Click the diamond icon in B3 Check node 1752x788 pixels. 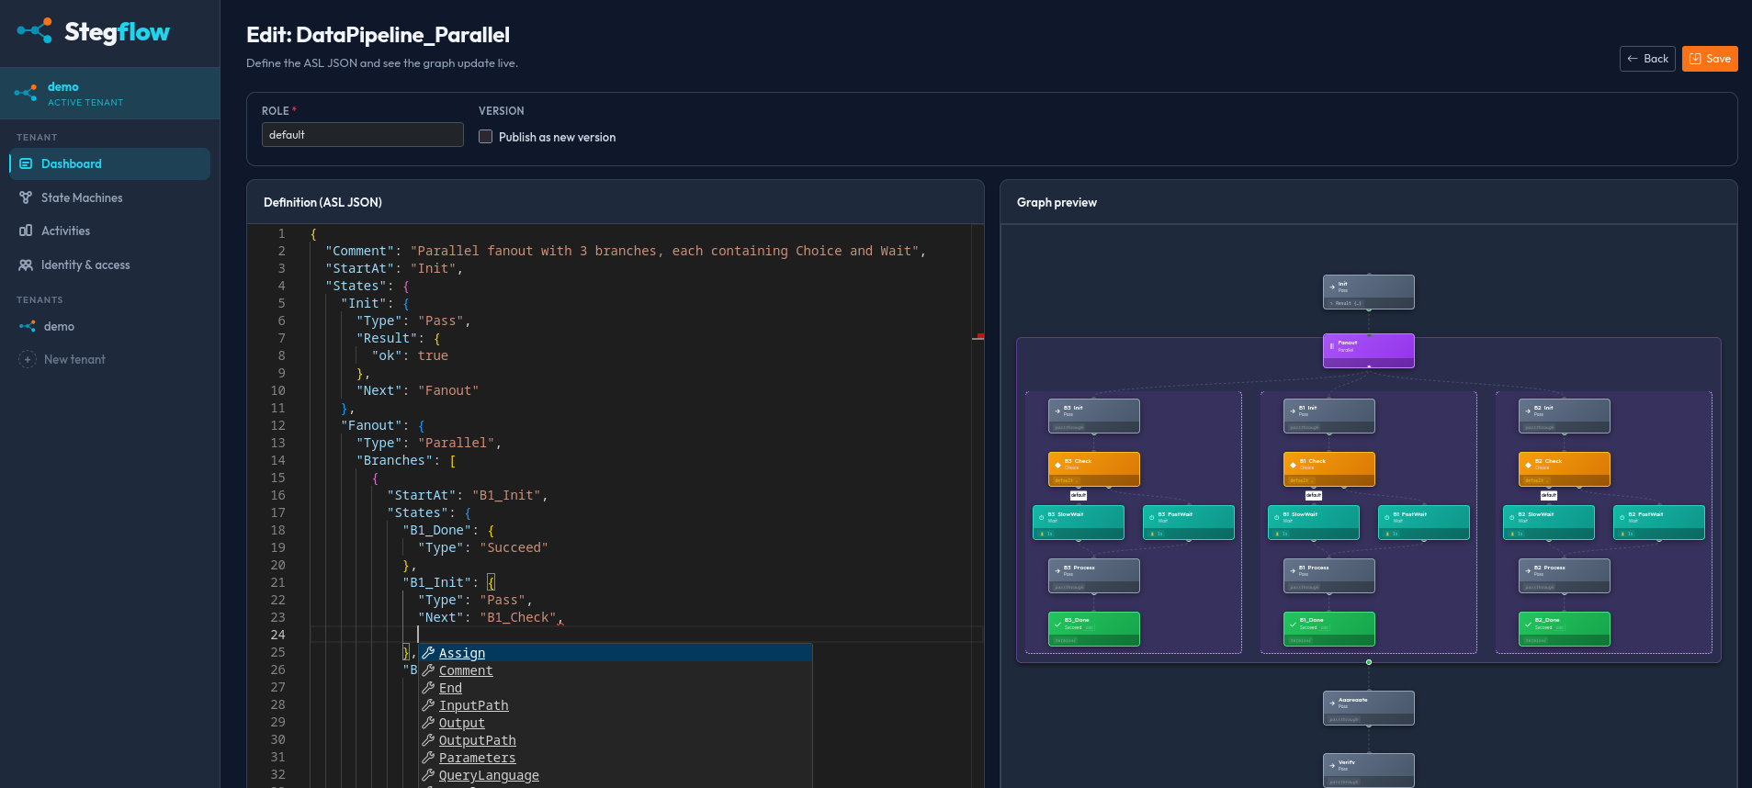tap(1058, 465)
